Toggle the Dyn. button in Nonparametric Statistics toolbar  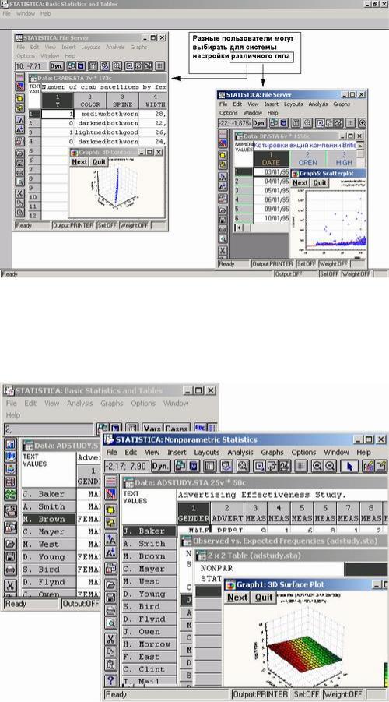click(x=160, y=466)
